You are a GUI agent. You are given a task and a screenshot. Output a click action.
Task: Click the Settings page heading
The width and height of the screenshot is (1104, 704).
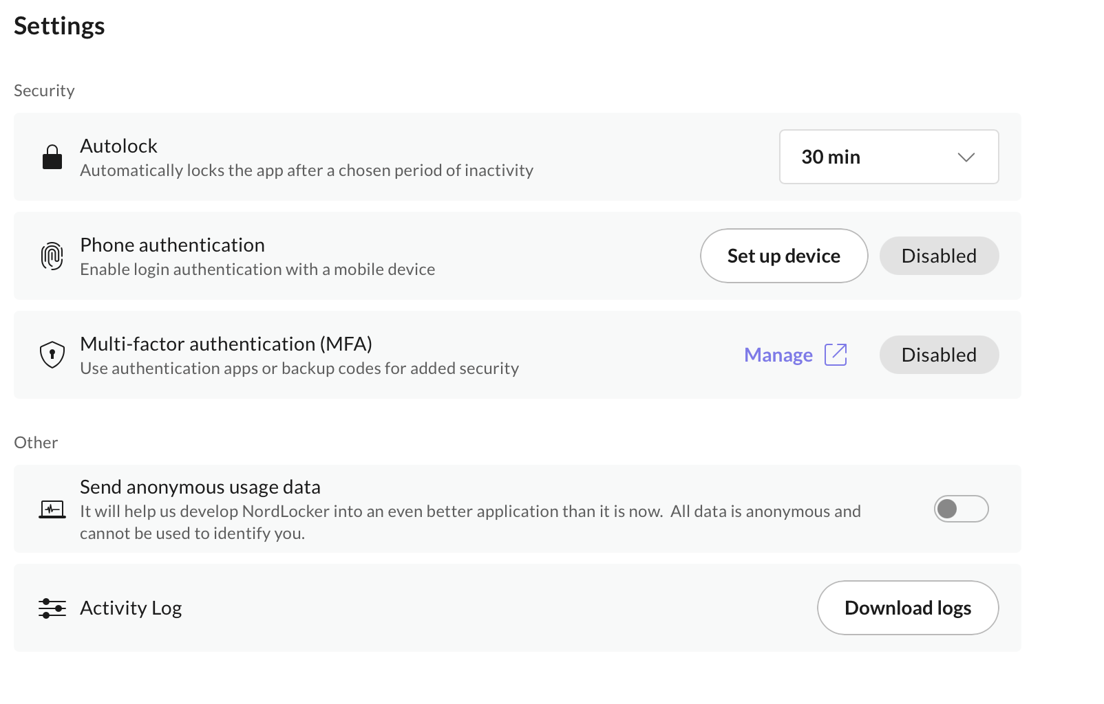pos(59,26)
